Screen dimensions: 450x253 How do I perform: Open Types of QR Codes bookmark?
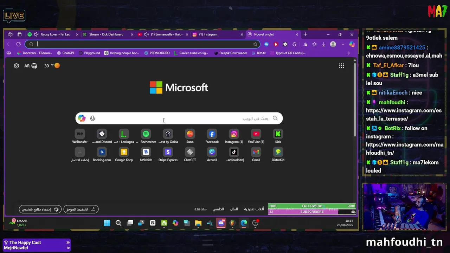click(x=288, y=53)
